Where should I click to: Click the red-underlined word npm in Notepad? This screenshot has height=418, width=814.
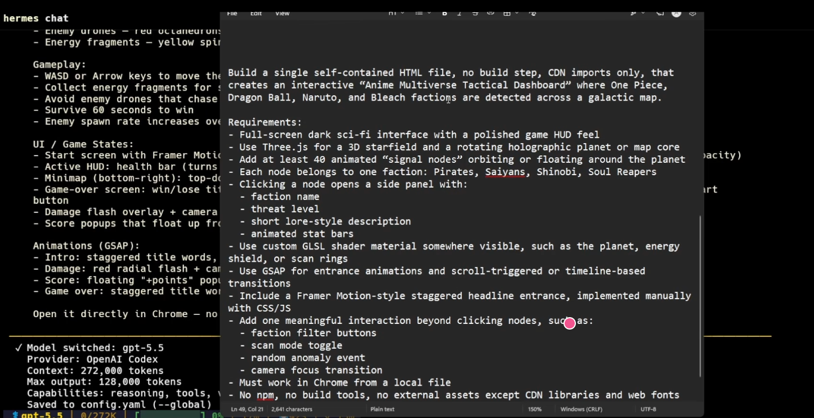(265, 395)
